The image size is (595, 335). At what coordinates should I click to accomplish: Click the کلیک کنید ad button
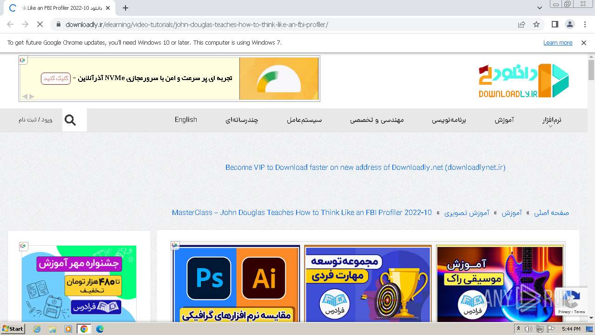(56, 78)
